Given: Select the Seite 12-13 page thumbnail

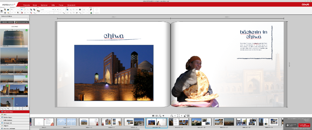Looking at the screenshot, I should [179, 122].
